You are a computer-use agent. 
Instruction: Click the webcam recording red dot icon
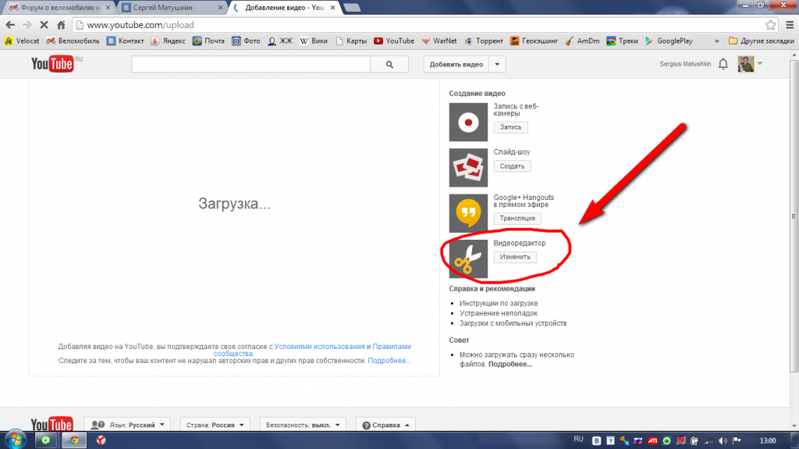tap(468, 122)
